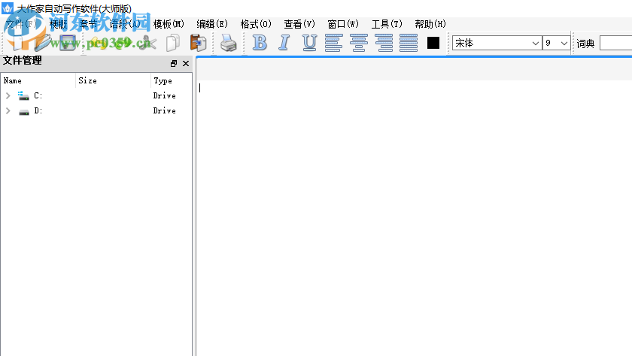Click the app crown icon in title bar
This screenshot has height=356, width=632.
(8, 8)
